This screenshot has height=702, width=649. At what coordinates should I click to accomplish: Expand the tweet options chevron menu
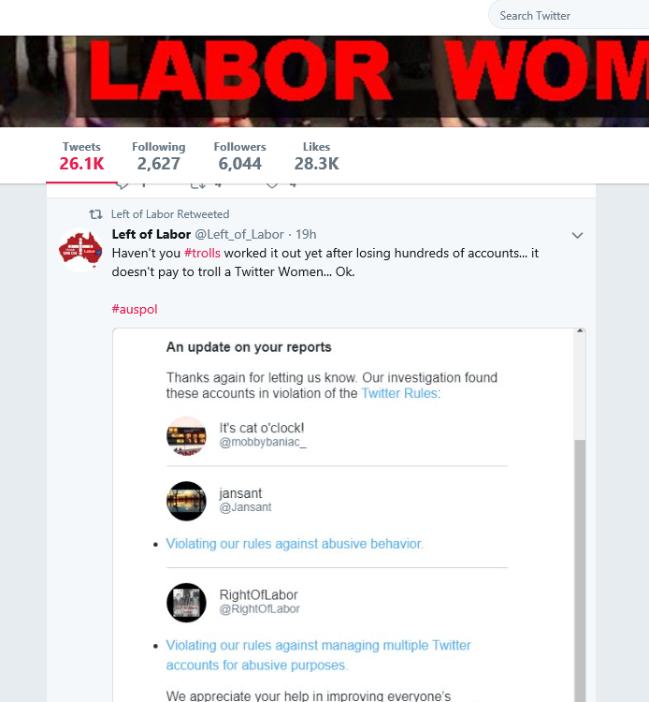click(577, 235)
